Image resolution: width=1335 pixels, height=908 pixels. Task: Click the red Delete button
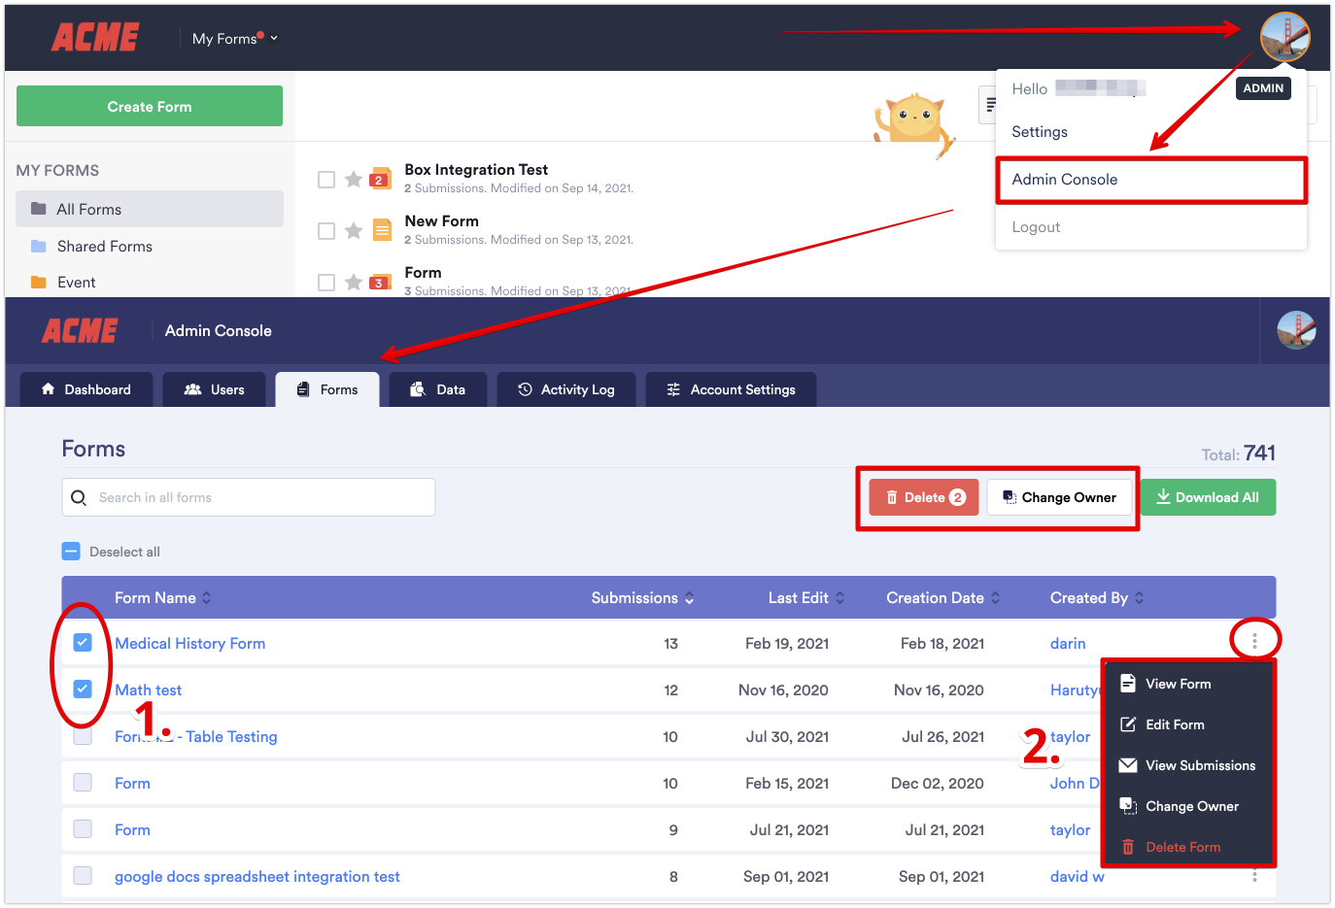click(x=924, y=497)
